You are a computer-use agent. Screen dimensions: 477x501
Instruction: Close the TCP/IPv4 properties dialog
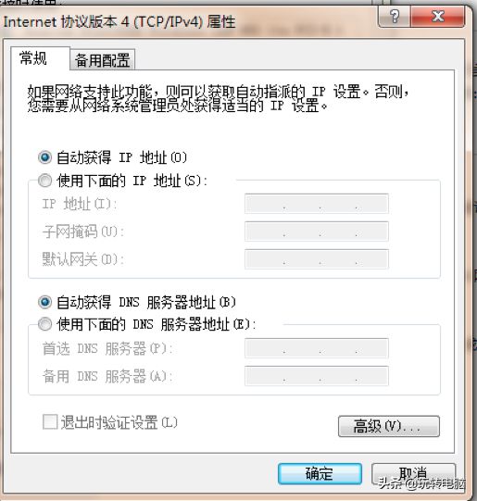tap(438, 17)
